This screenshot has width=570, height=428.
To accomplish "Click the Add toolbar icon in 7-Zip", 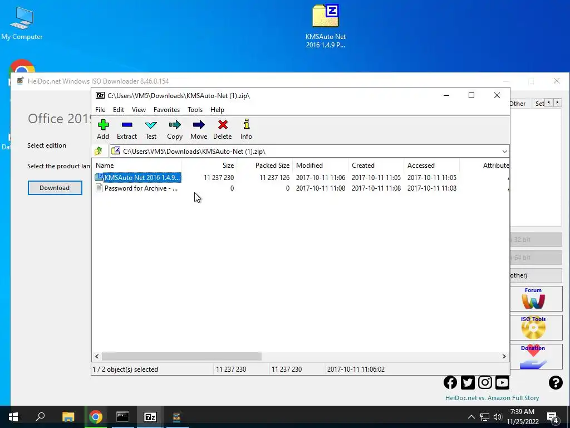I will click(103, 129).
